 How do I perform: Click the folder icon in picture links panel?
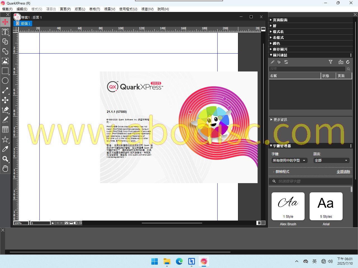click(279, 62)
